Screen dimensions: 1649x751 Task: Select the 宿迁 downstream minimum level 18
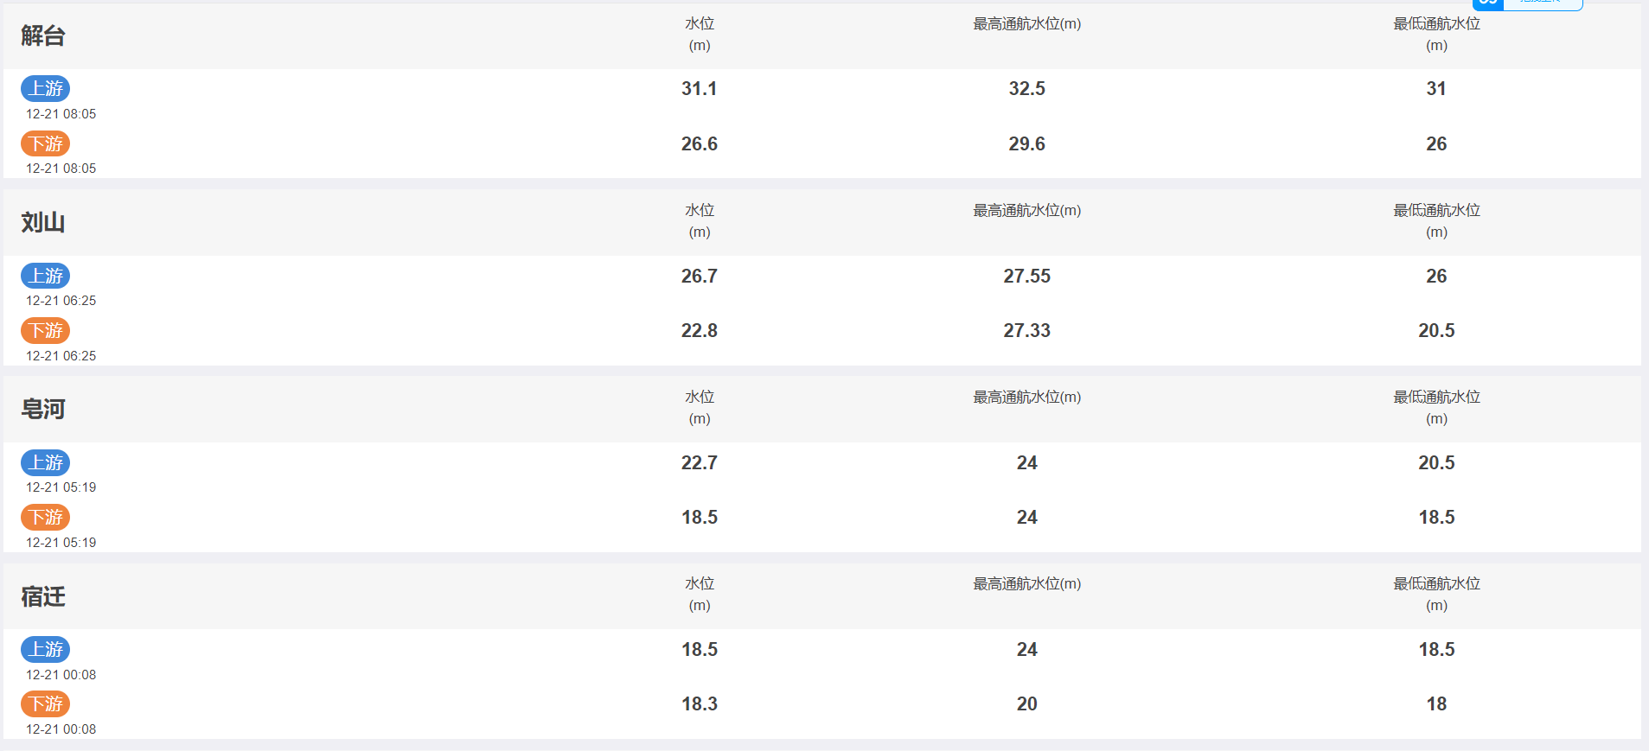pyautogui.click(x=1436, y=703)
